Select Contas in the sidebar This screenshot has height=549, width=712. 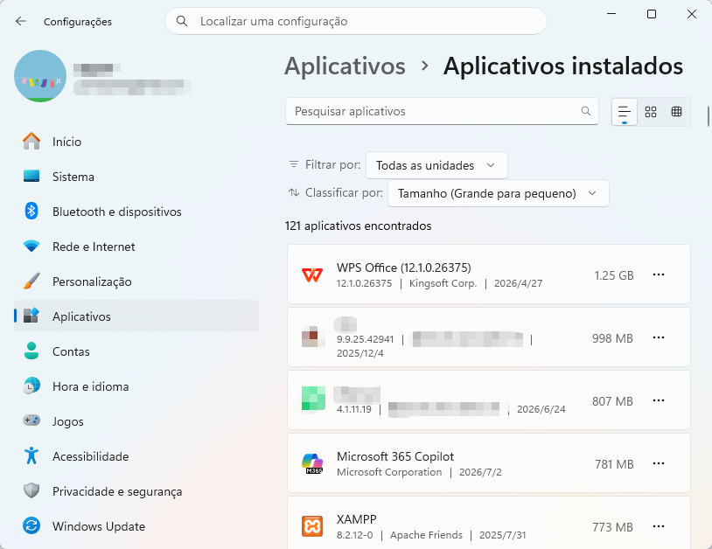tap(136, 351)
